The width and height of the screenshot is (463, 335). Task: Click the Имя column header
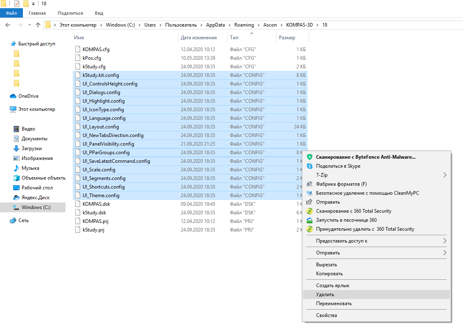tap(125, 38)
